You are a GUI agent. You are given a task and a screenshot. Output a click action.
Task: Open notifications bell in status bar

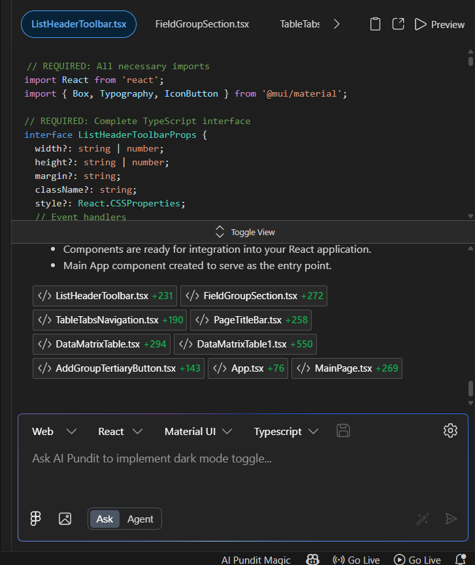[461, 560]
